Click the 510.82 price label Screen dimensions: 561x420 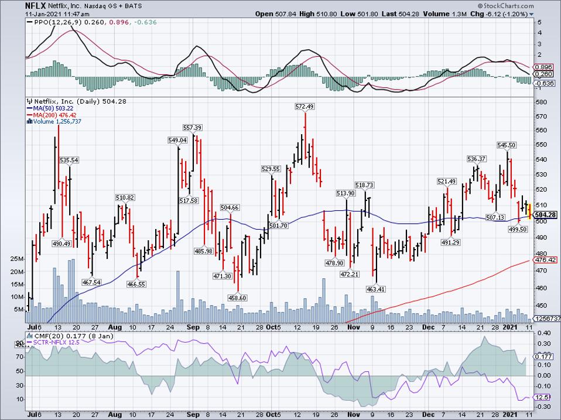tap(125, 197)
